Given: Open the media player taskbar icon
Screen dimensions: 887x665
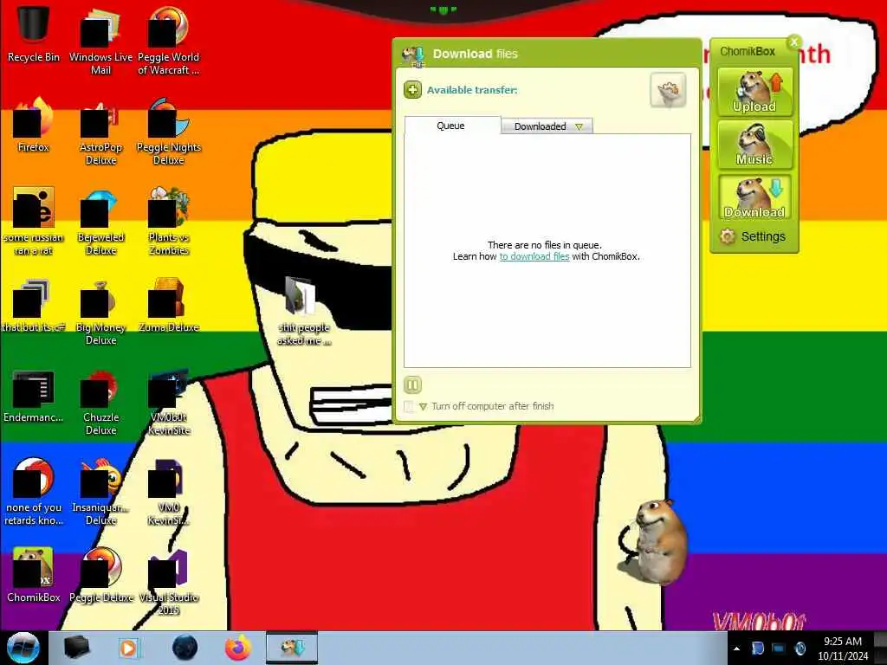Looking at the screenshot, I should point(130,648).
